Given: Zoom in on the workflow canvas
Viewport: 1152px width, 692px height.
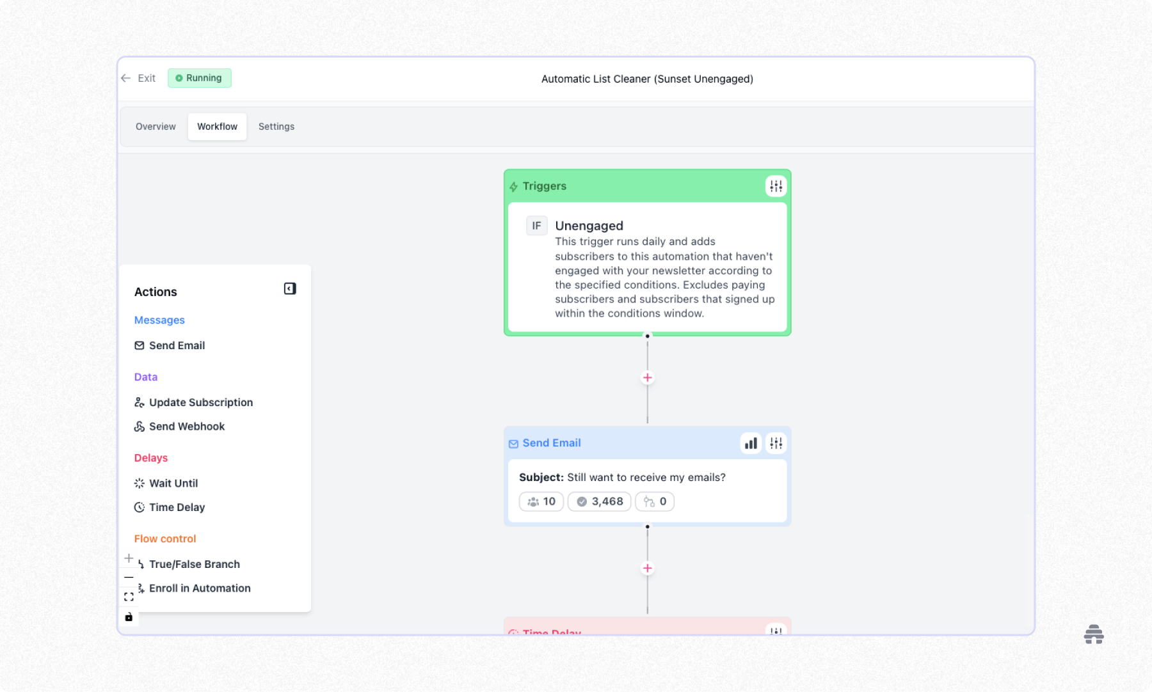Looking at the screenshot, I should [129, 558].
